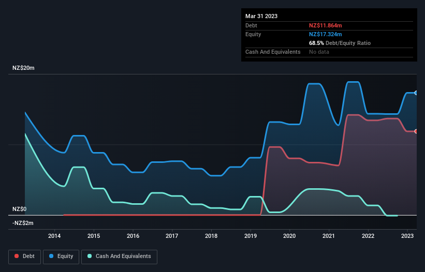Click the tooltip Equity row label
The height and width of the screenshot is (272, 425).
253,34
